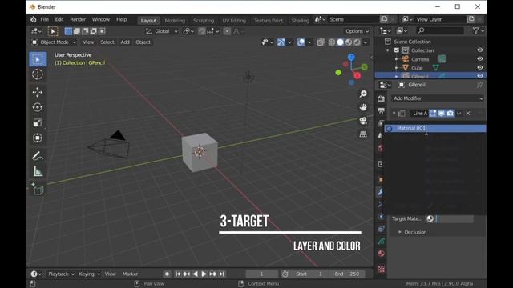Select the Transform tool
Screen dimensions: 513x288
pos(38,138)
